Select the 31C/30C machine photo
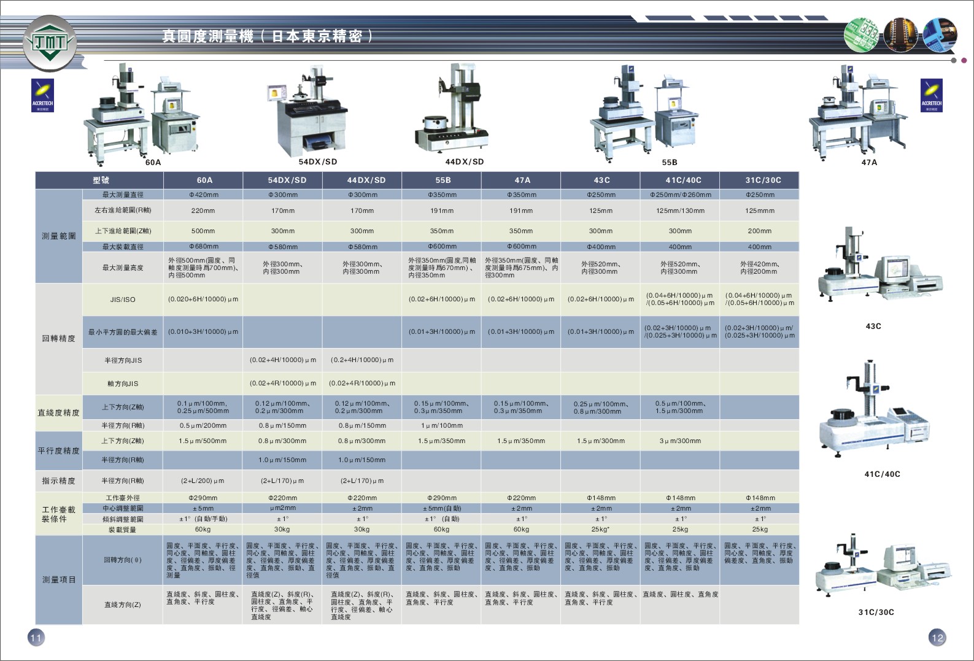This screenshot has height=661, width=974. (878, 567)
